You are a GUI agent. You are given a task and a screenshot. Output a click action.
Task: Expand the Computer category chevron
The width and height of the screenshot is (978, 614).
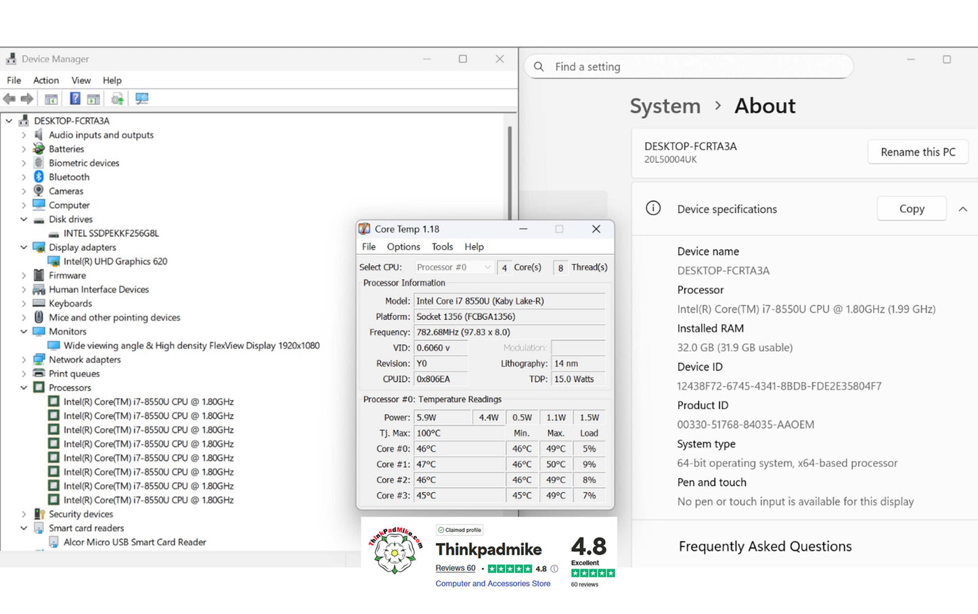click(x=24, y=205)
